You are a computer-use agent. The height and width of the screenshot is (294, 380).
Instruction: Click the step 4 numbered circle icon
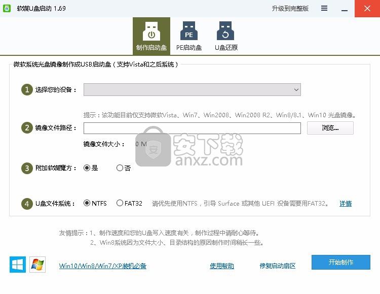tap(27, 204)
